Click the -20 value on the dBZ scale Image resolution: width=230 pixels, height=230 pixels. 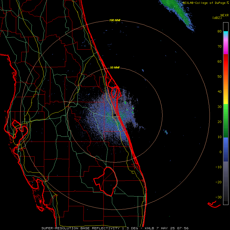(218, 182)
